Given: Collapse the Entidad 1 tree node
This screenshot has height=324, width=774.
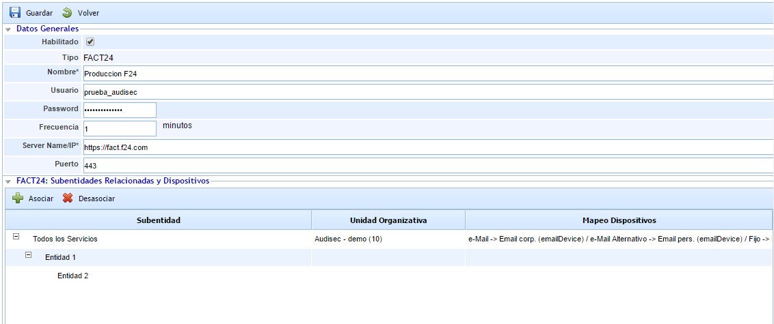Looking at the screenshot, I should pyautogui.click(x=28, y=255).
